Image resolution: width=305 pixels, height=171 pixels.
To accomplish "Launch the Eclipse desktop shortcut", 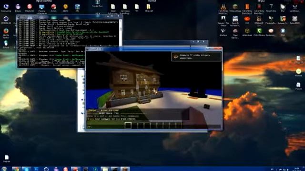I will tap(18, 8).
